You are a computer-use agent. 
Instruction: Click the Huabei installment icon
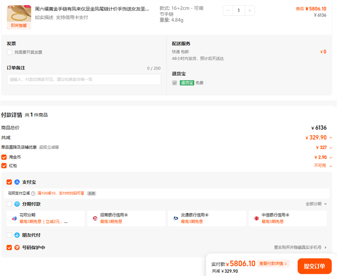(14, 218)
